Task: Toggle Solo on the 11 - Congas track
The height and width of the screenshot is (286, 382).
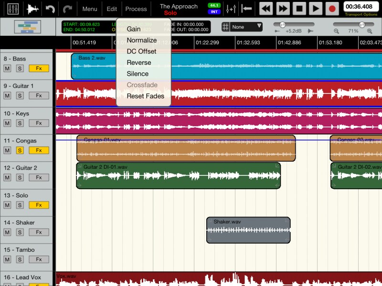Action: point(20,150)
